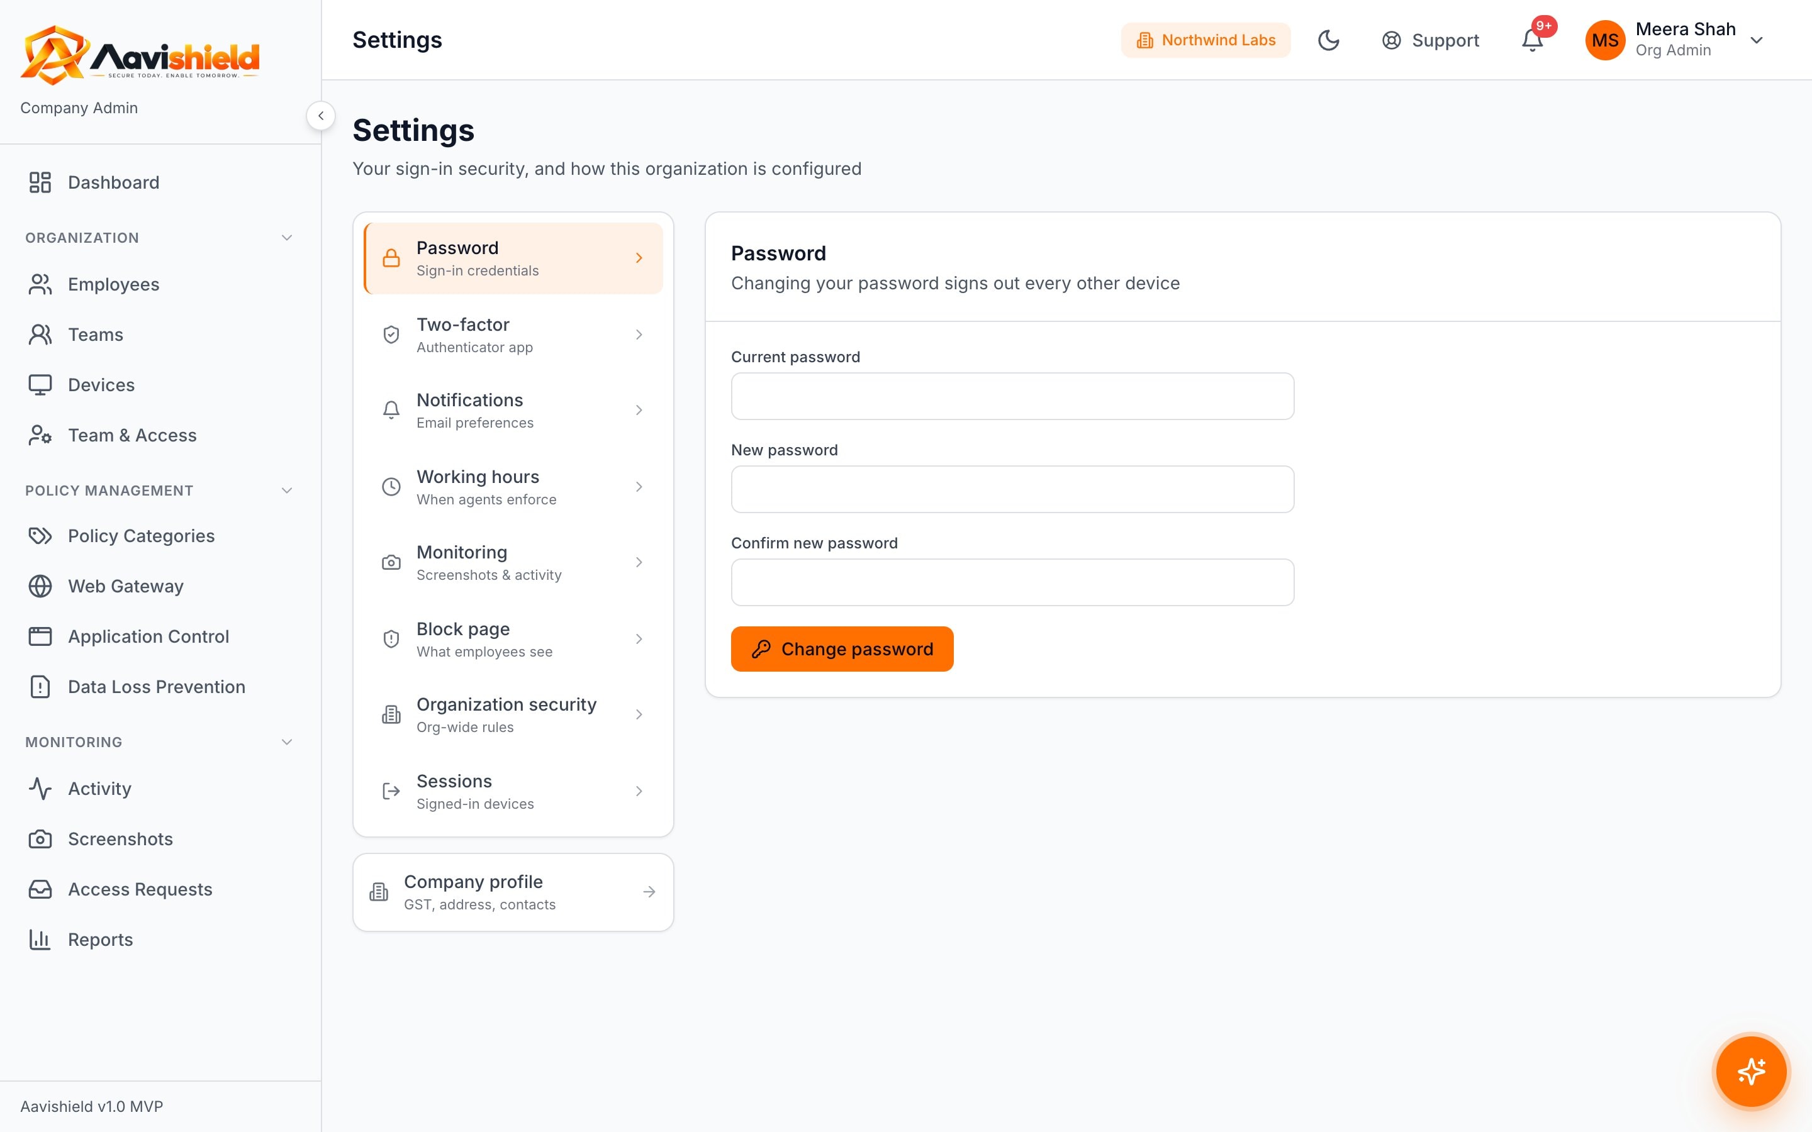Focus the Current password field
This screenshot has height=1132, width=1812.
click(x=1012, y=396)
